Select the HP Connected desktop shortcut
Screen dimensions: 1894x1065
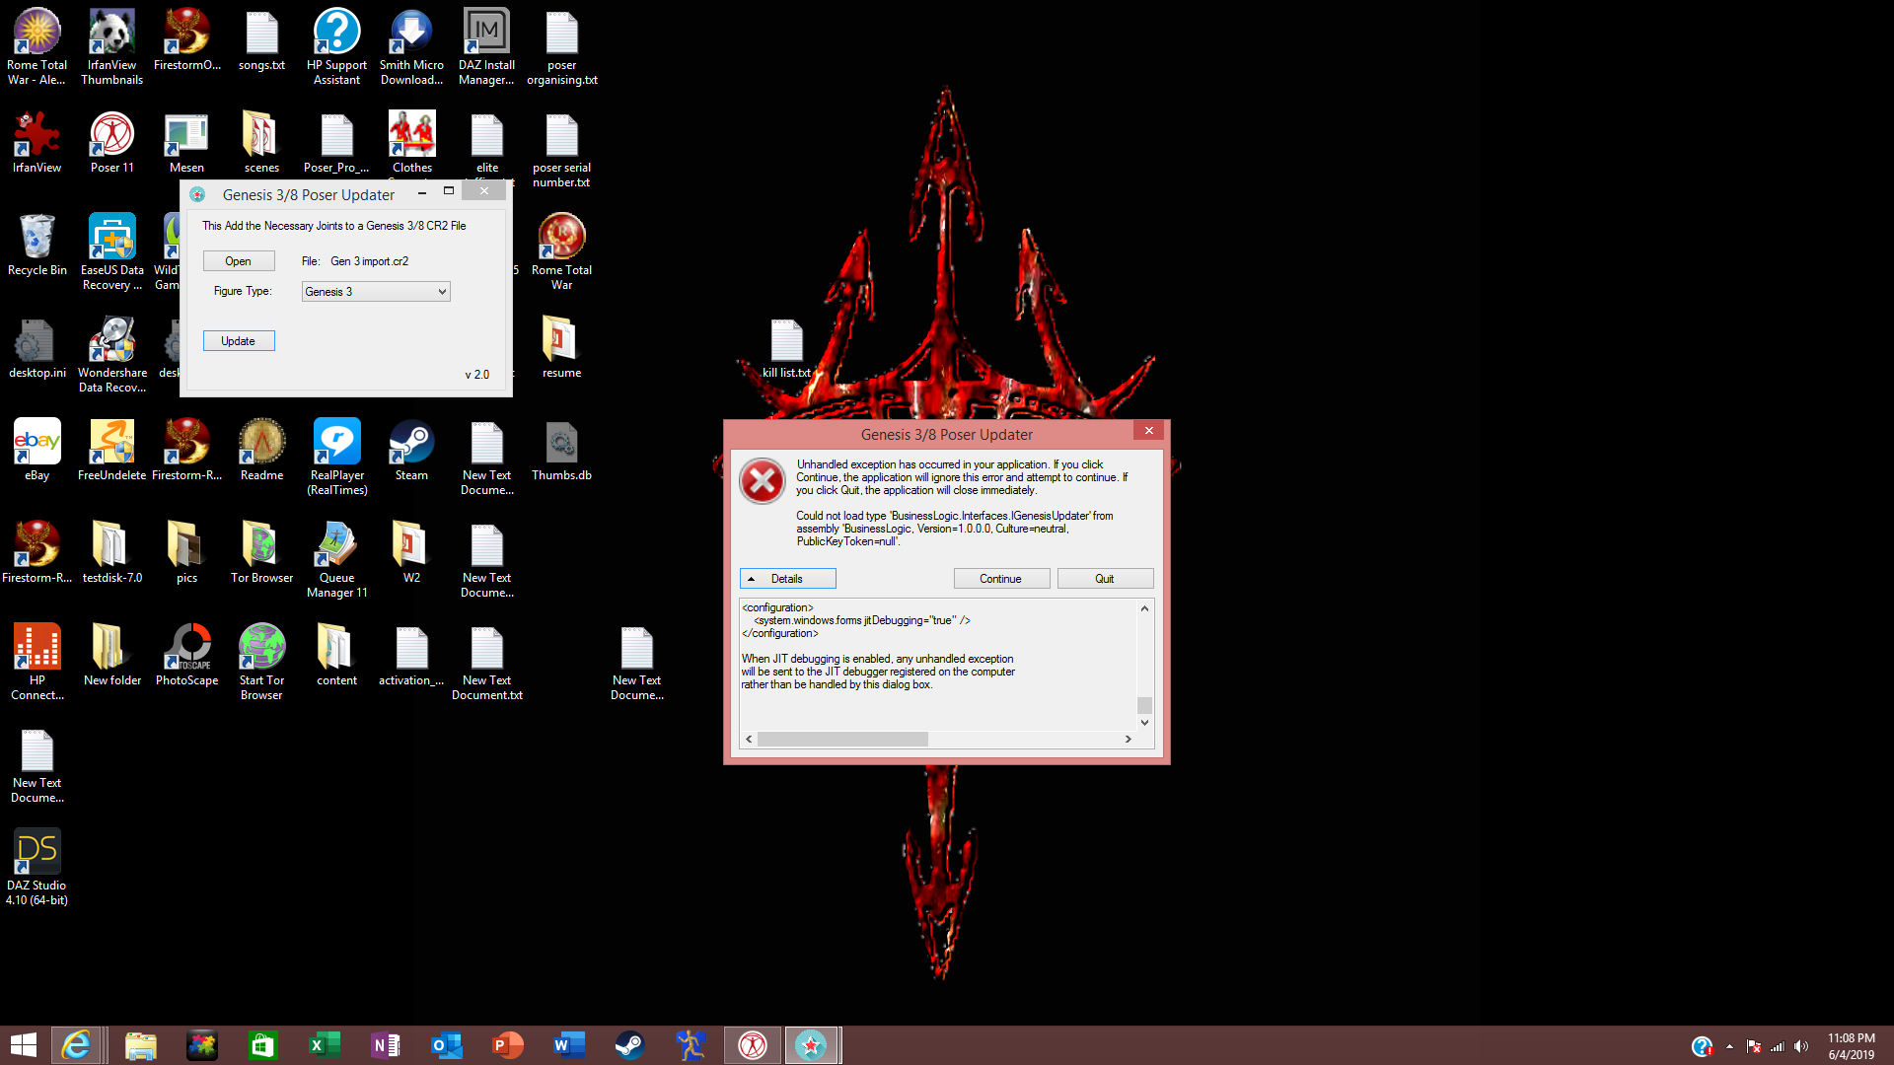click(x=37, y=662)
